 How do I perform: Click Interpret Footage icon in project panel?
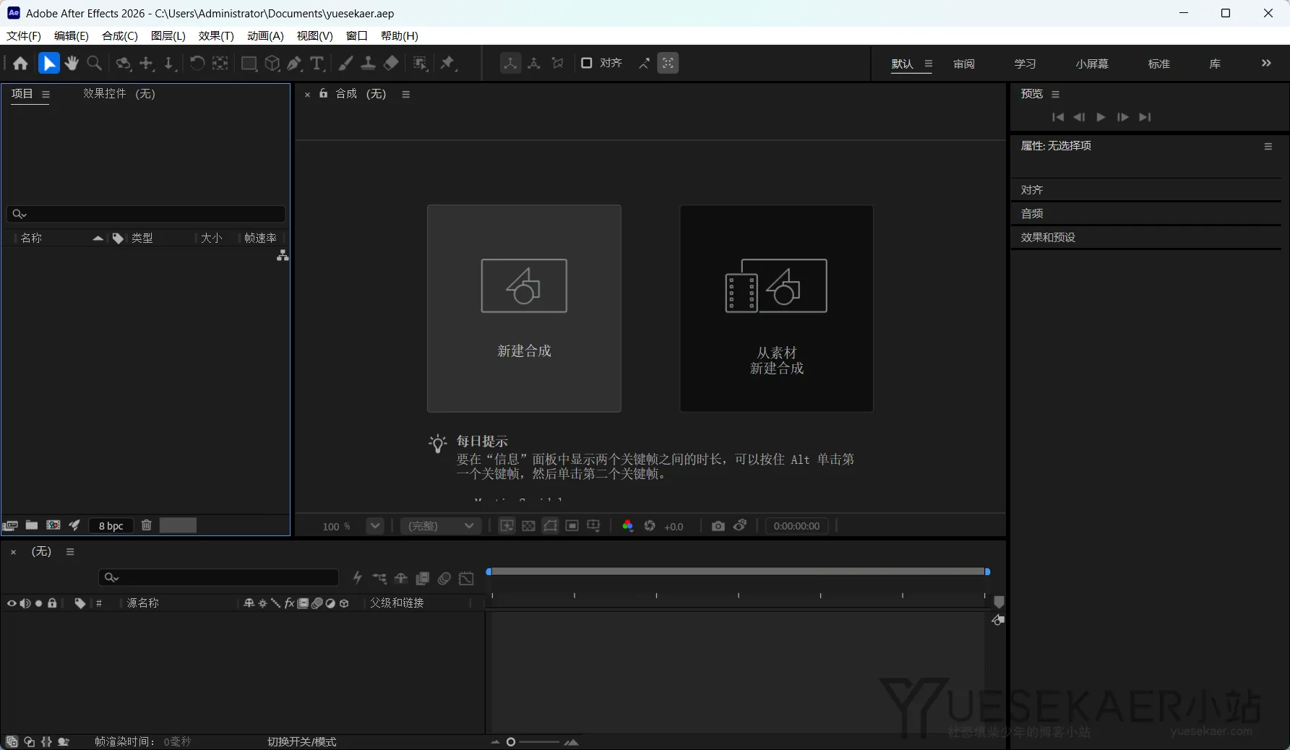10,526
